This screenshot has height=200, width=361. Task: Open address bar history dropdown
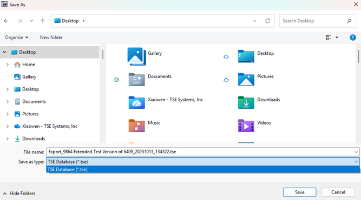point(254,21)
